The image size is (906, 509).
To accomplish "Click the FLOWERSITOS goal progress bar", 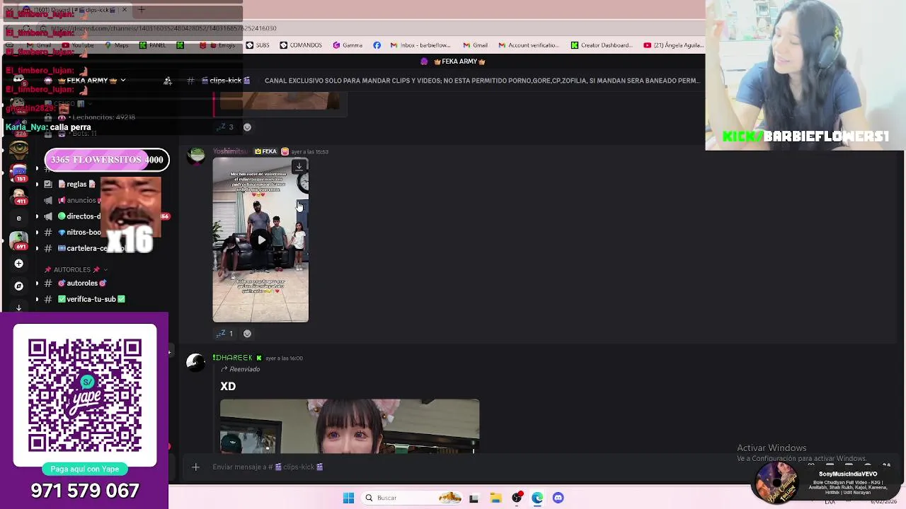I will (x=107, y=160).
